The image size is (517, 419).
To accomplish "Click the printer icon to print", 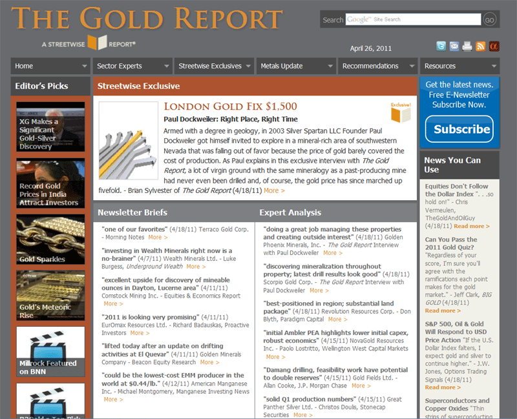I will click(x=467, y=46).
